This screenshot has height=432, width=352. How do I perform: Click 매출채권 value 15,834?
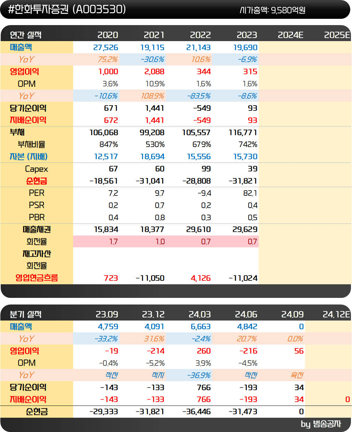pos(106,229)
